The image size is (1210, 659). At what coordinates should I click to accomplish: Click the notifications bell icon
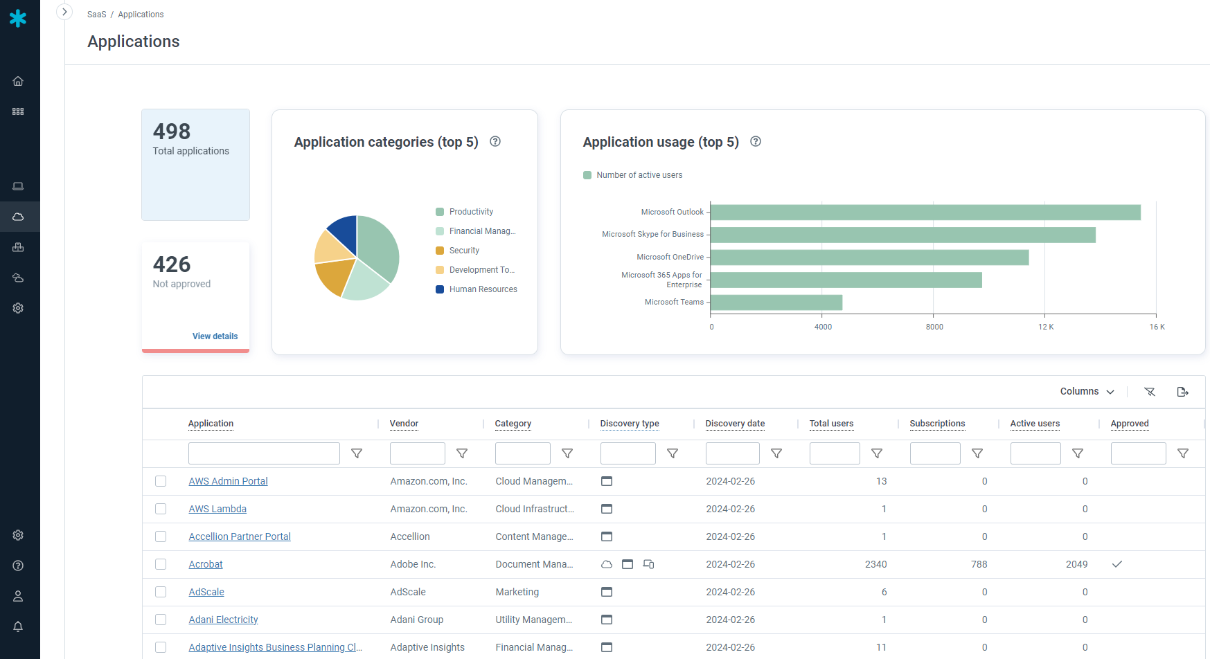(18, 626)
